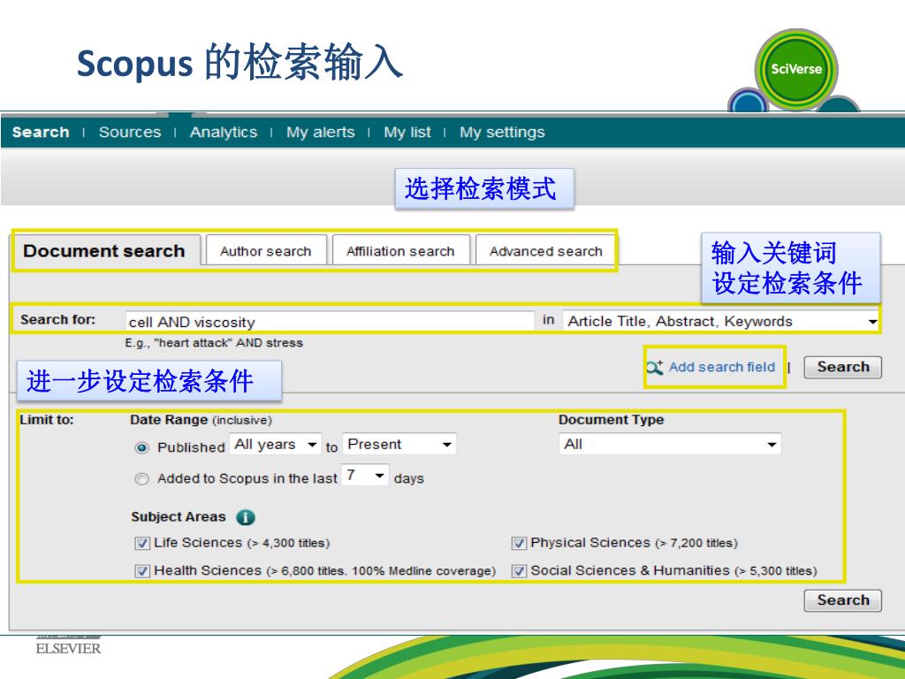Switch to the Author search tab
The width and height of the screenshot is (905, 679).
(x=266, y=251)
